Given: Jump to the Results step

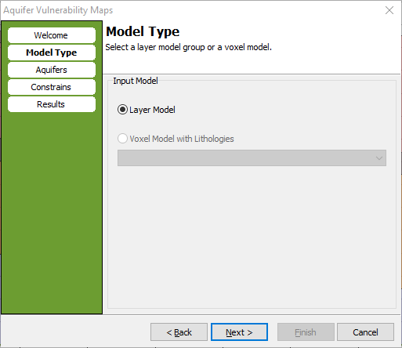Looking at the screenshot, I should (52, 104).
